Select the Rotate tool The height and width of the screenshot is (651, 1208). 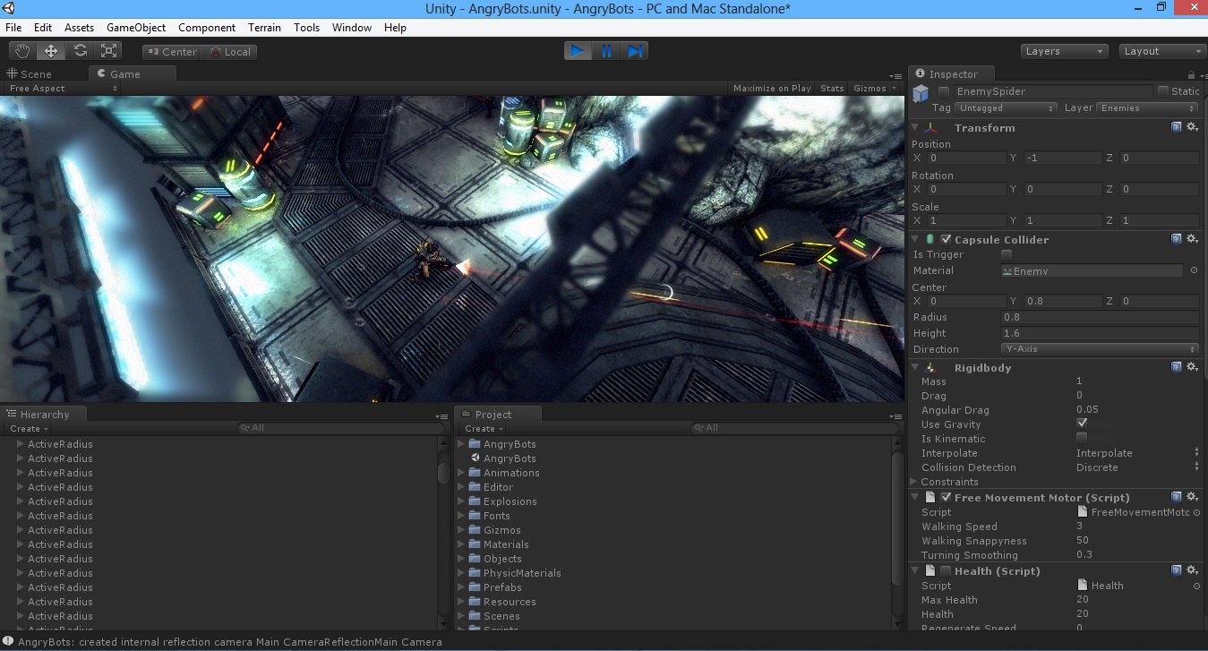[80, 50]
